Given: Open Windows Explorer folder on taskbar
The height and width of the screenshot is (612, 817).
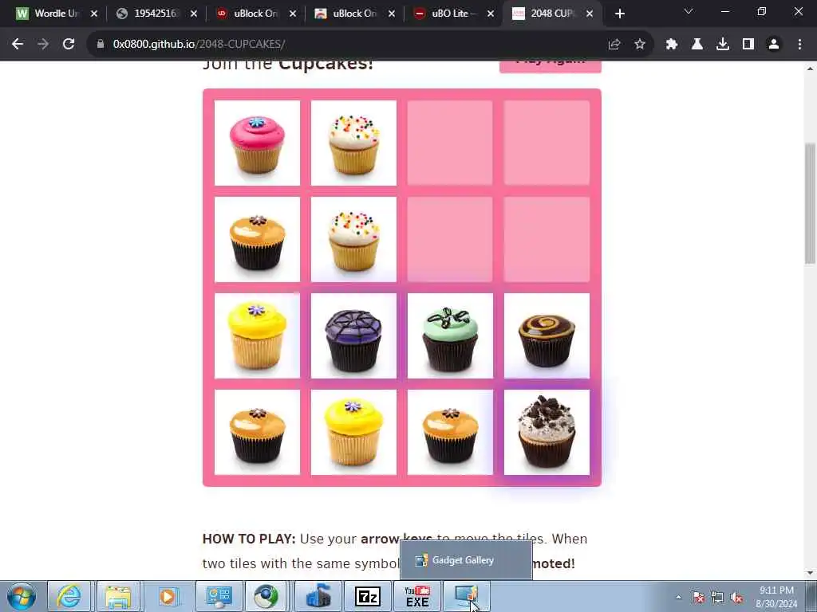Looking at the screenshot, I should point(118,596).
